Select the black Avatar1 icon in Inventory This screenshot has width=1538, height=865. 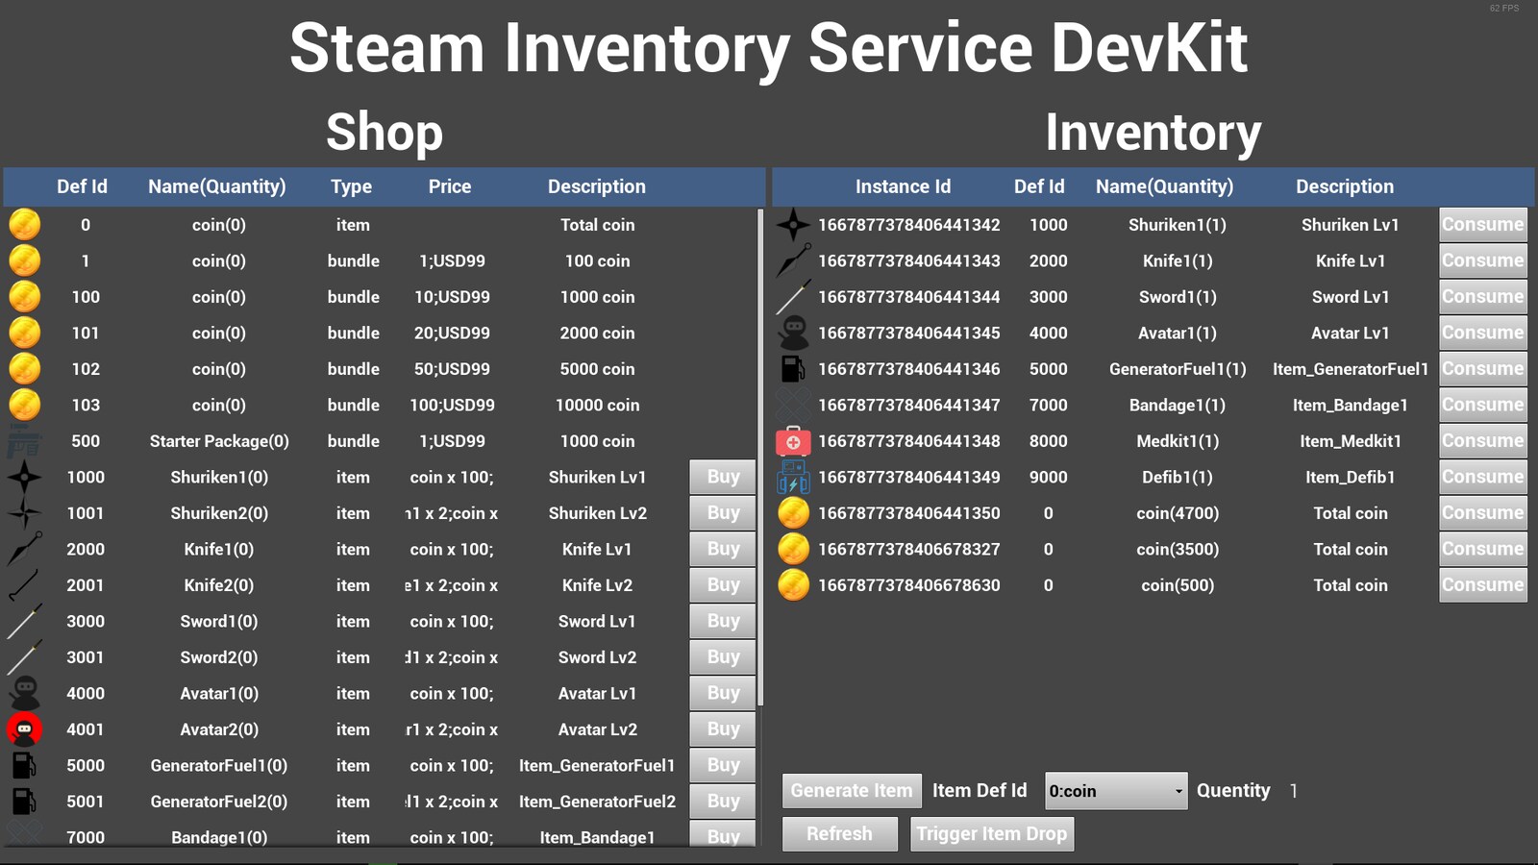(793, 333)
